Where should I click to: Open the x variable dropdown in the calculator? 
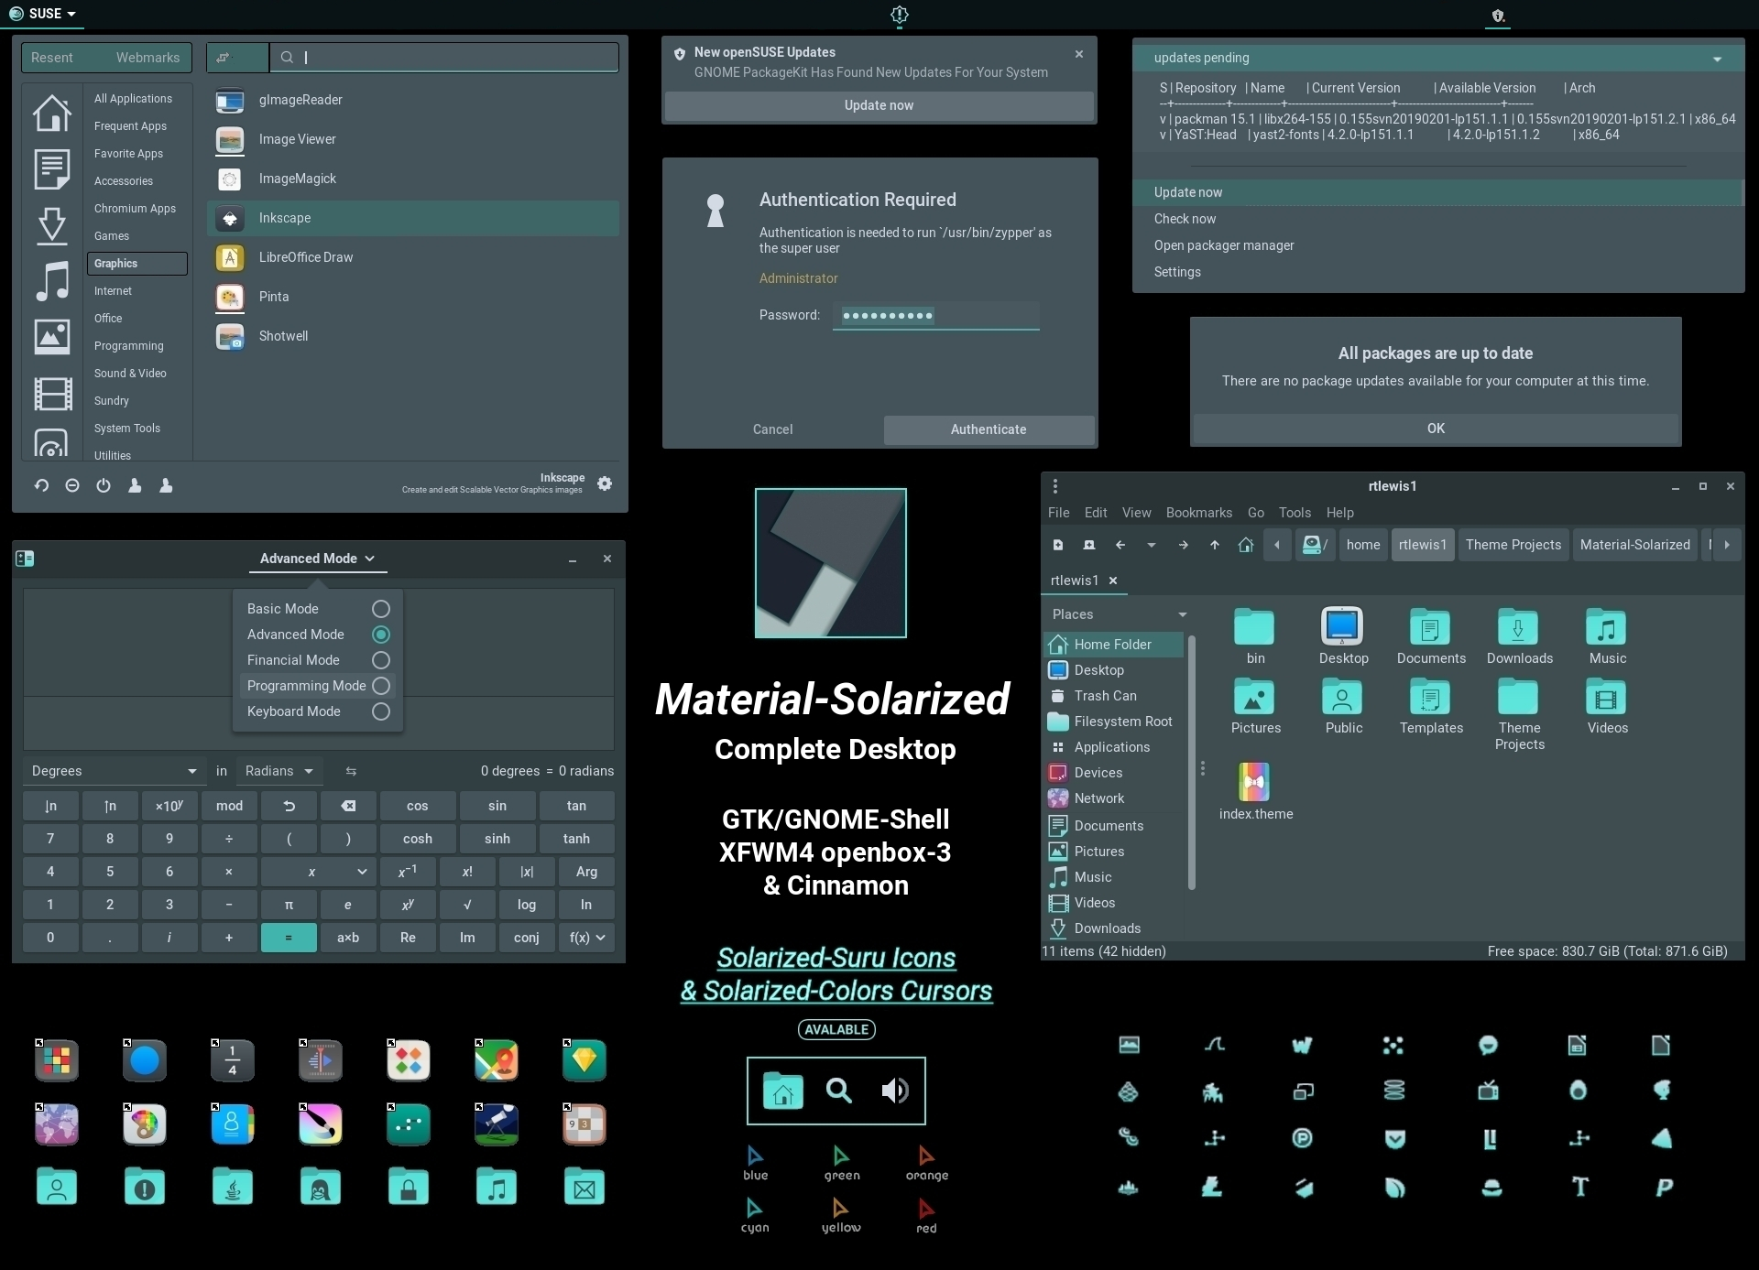[317, 872]
